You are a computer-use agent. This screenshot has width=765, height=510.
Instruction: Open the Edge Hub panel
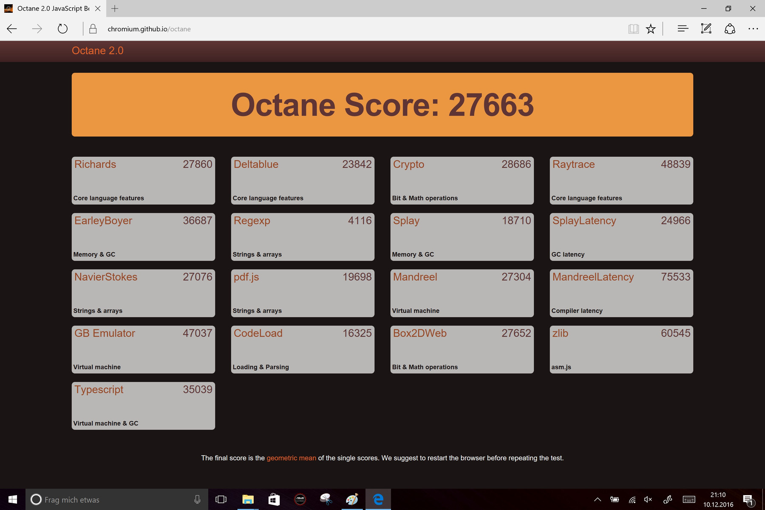[683, 29]
